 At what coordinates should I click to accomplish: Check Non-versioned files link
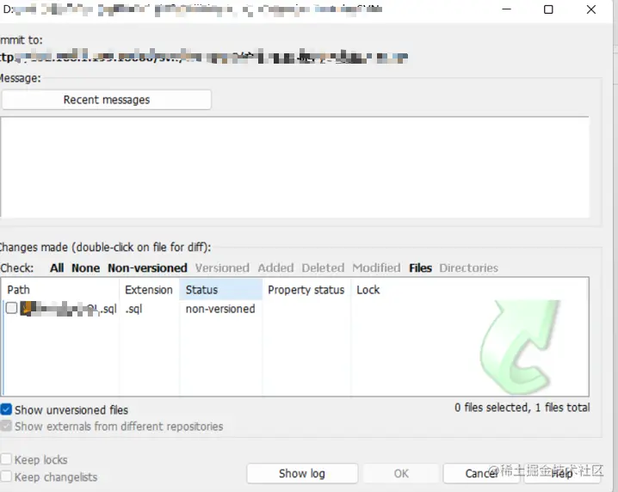click(147, 268)
